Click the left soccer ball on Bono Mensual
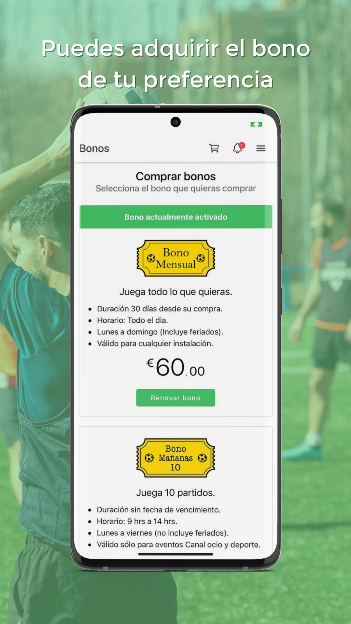Screen dimensions: 351x624 click(151, 258)
